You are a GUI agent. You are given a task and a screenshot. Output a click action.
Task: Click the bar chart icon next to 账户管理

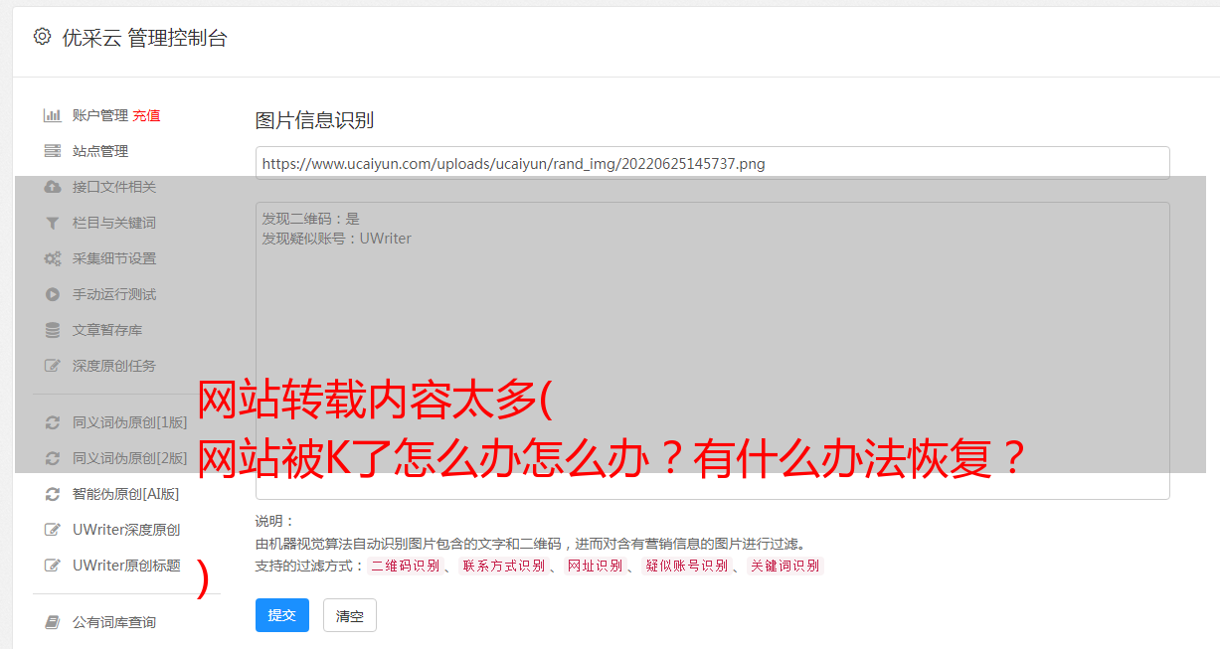point(53,115)
